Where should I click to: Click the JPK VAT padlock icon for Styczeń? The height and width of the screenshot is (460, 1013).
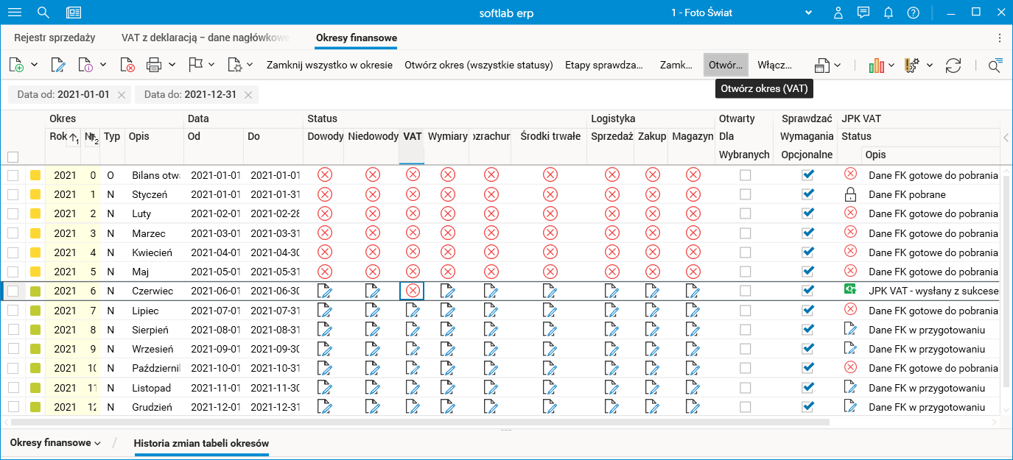coord(850,194)
